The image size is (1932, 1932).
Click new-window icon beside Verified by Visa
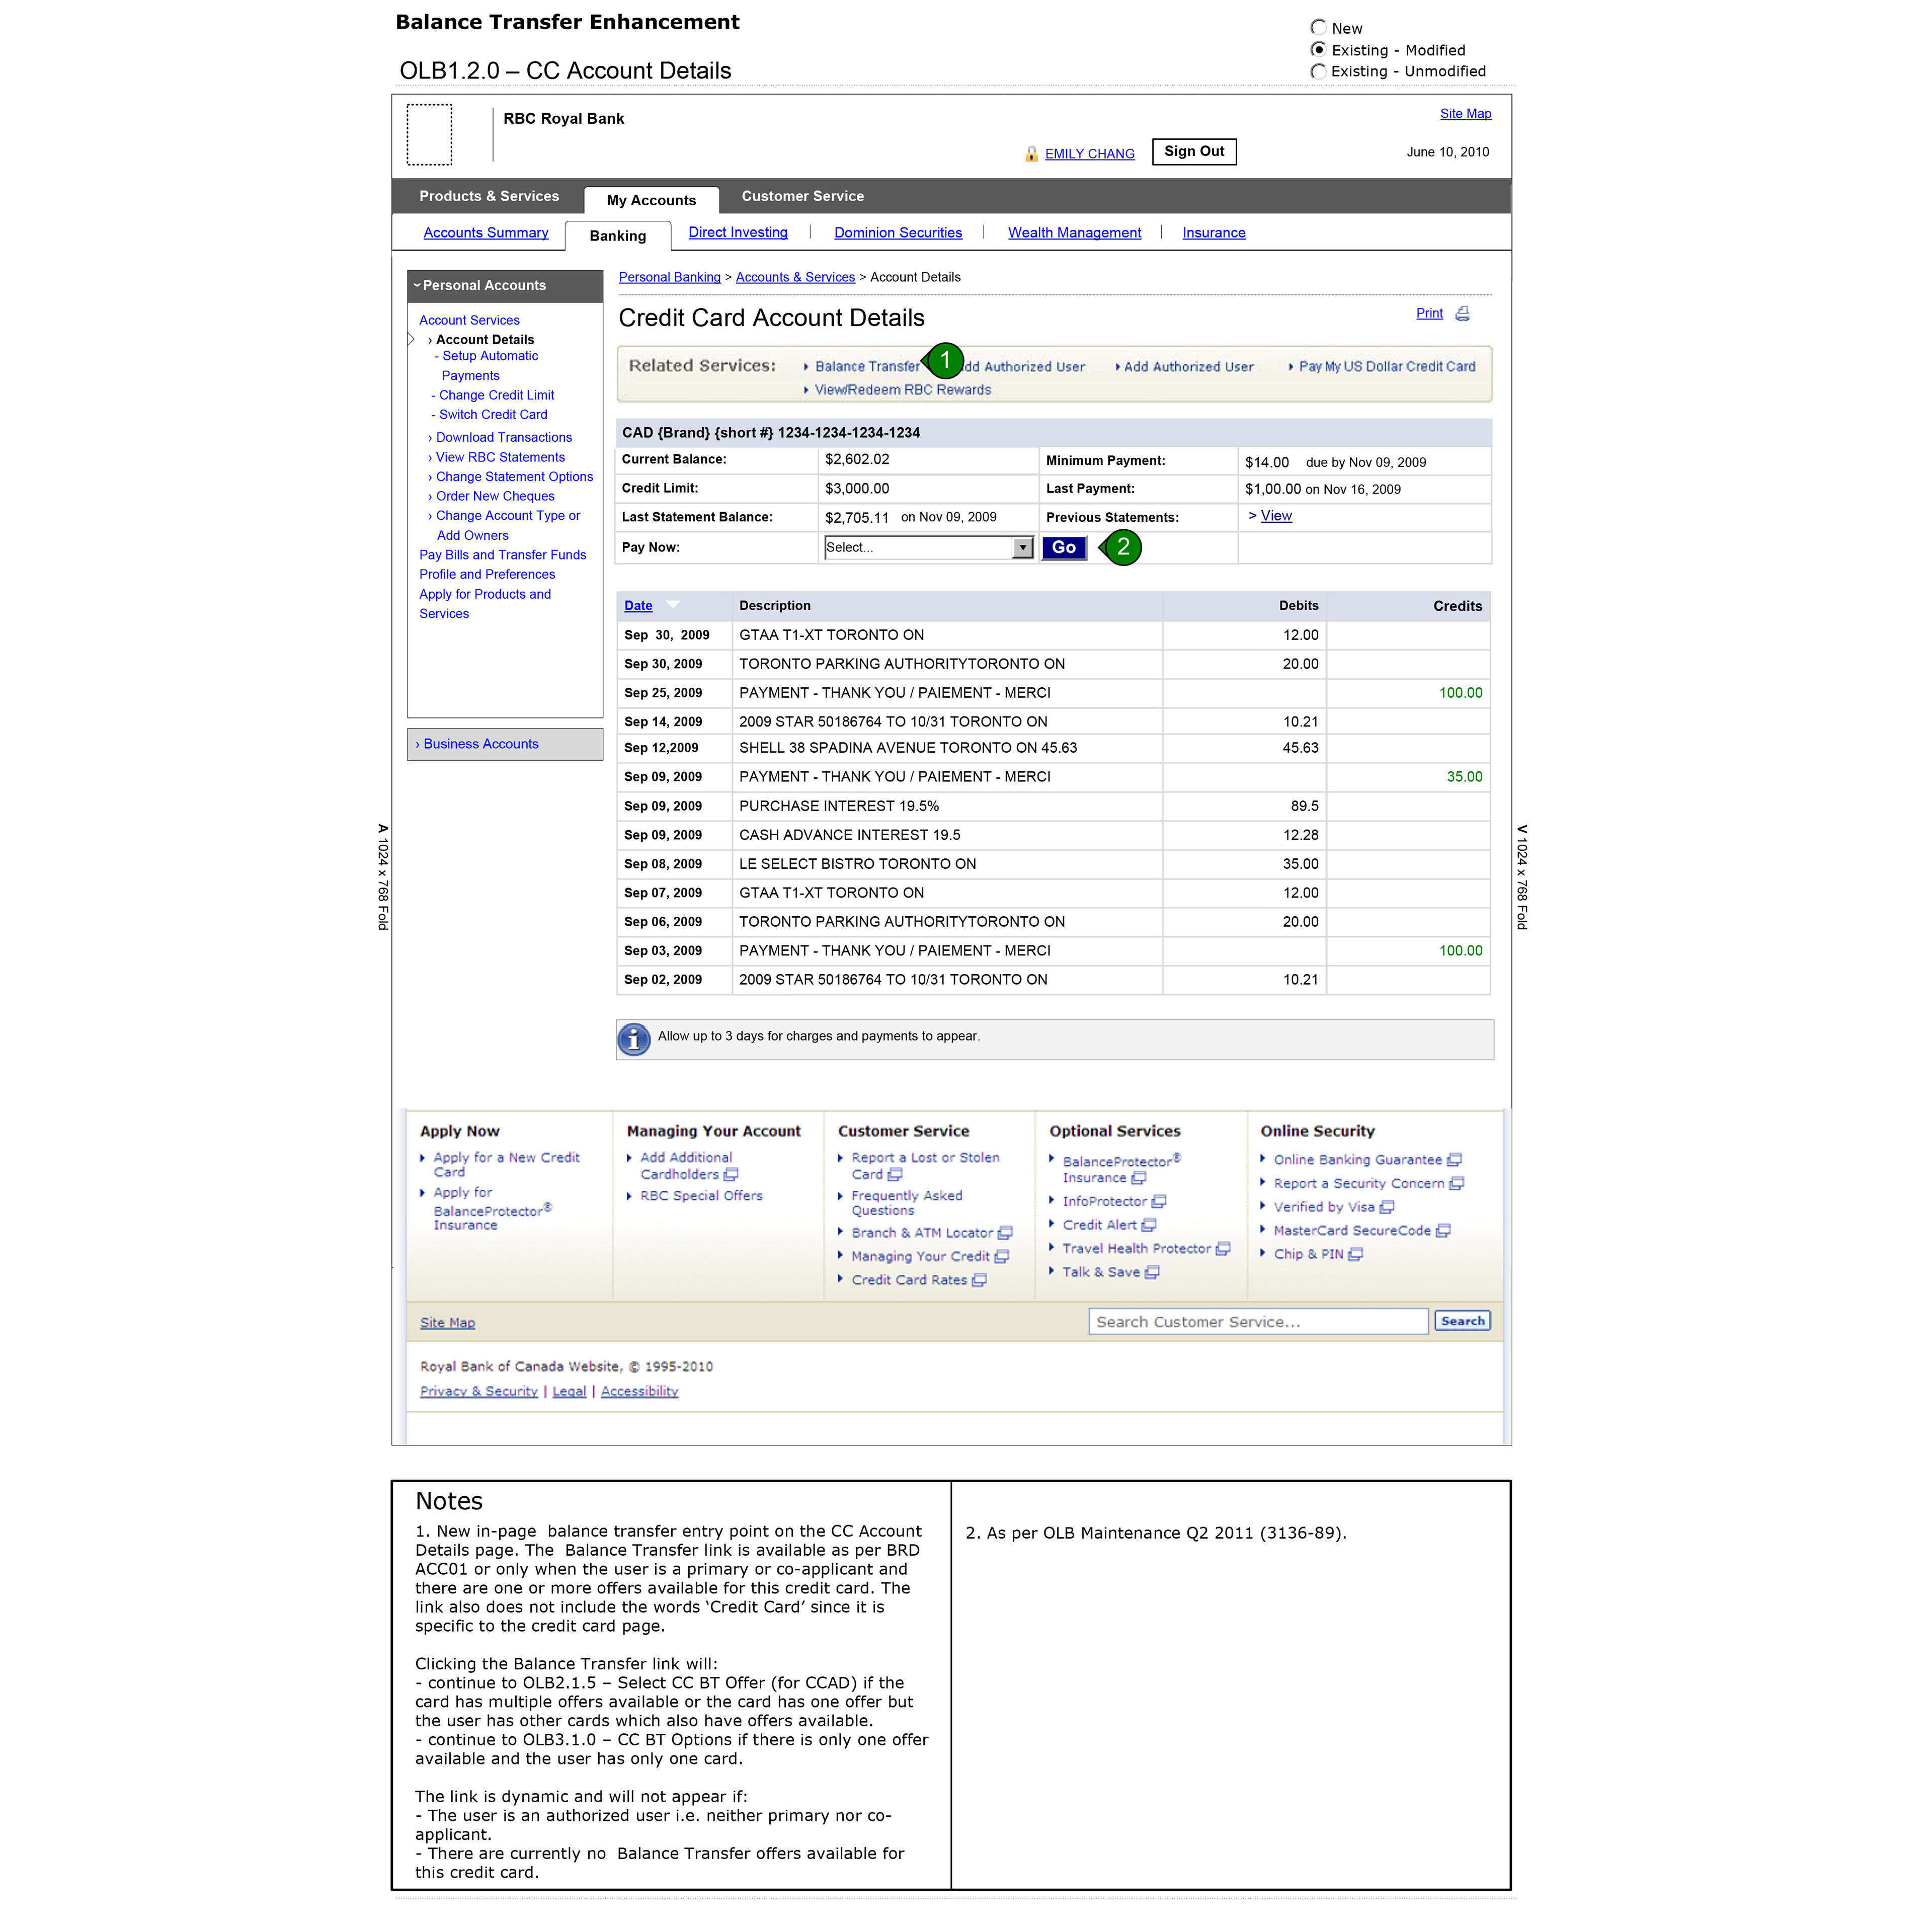[x=1387, y=1207]
